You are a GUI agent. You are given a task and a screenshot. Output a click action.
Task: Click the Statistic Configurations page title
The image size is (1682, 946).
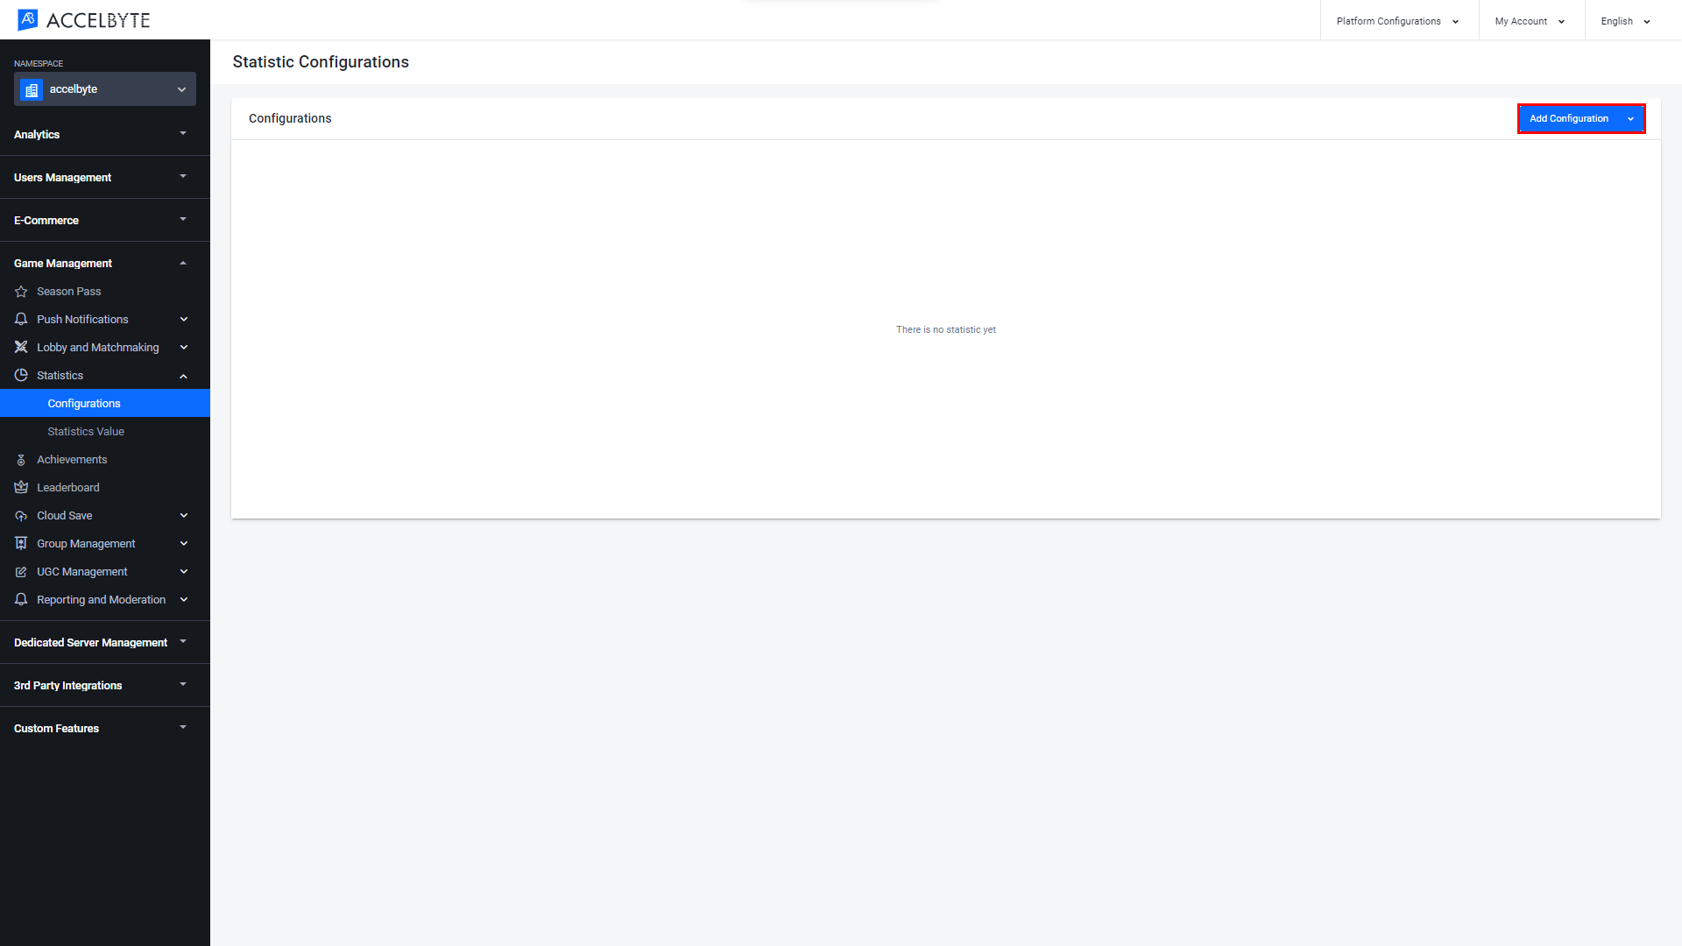tap(321, 62)
